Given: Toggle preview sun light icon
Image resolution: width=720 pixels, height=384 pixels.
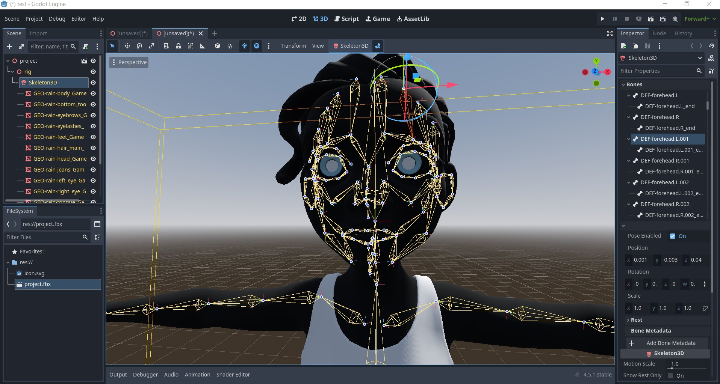Looking at the screenshot, I should [x=245, y=46].
